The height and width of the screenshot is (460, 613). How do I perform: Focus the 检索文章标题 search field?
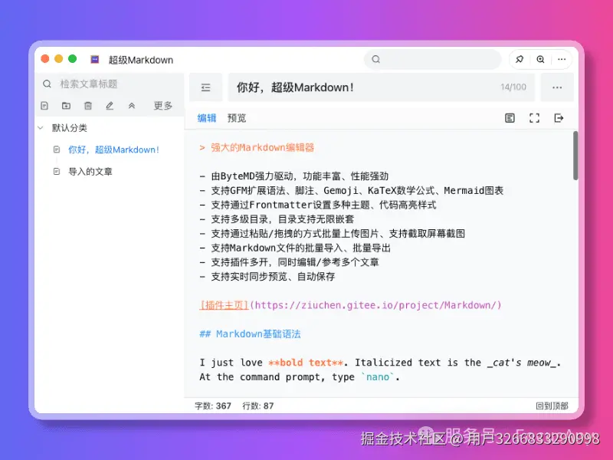(113, 84)
